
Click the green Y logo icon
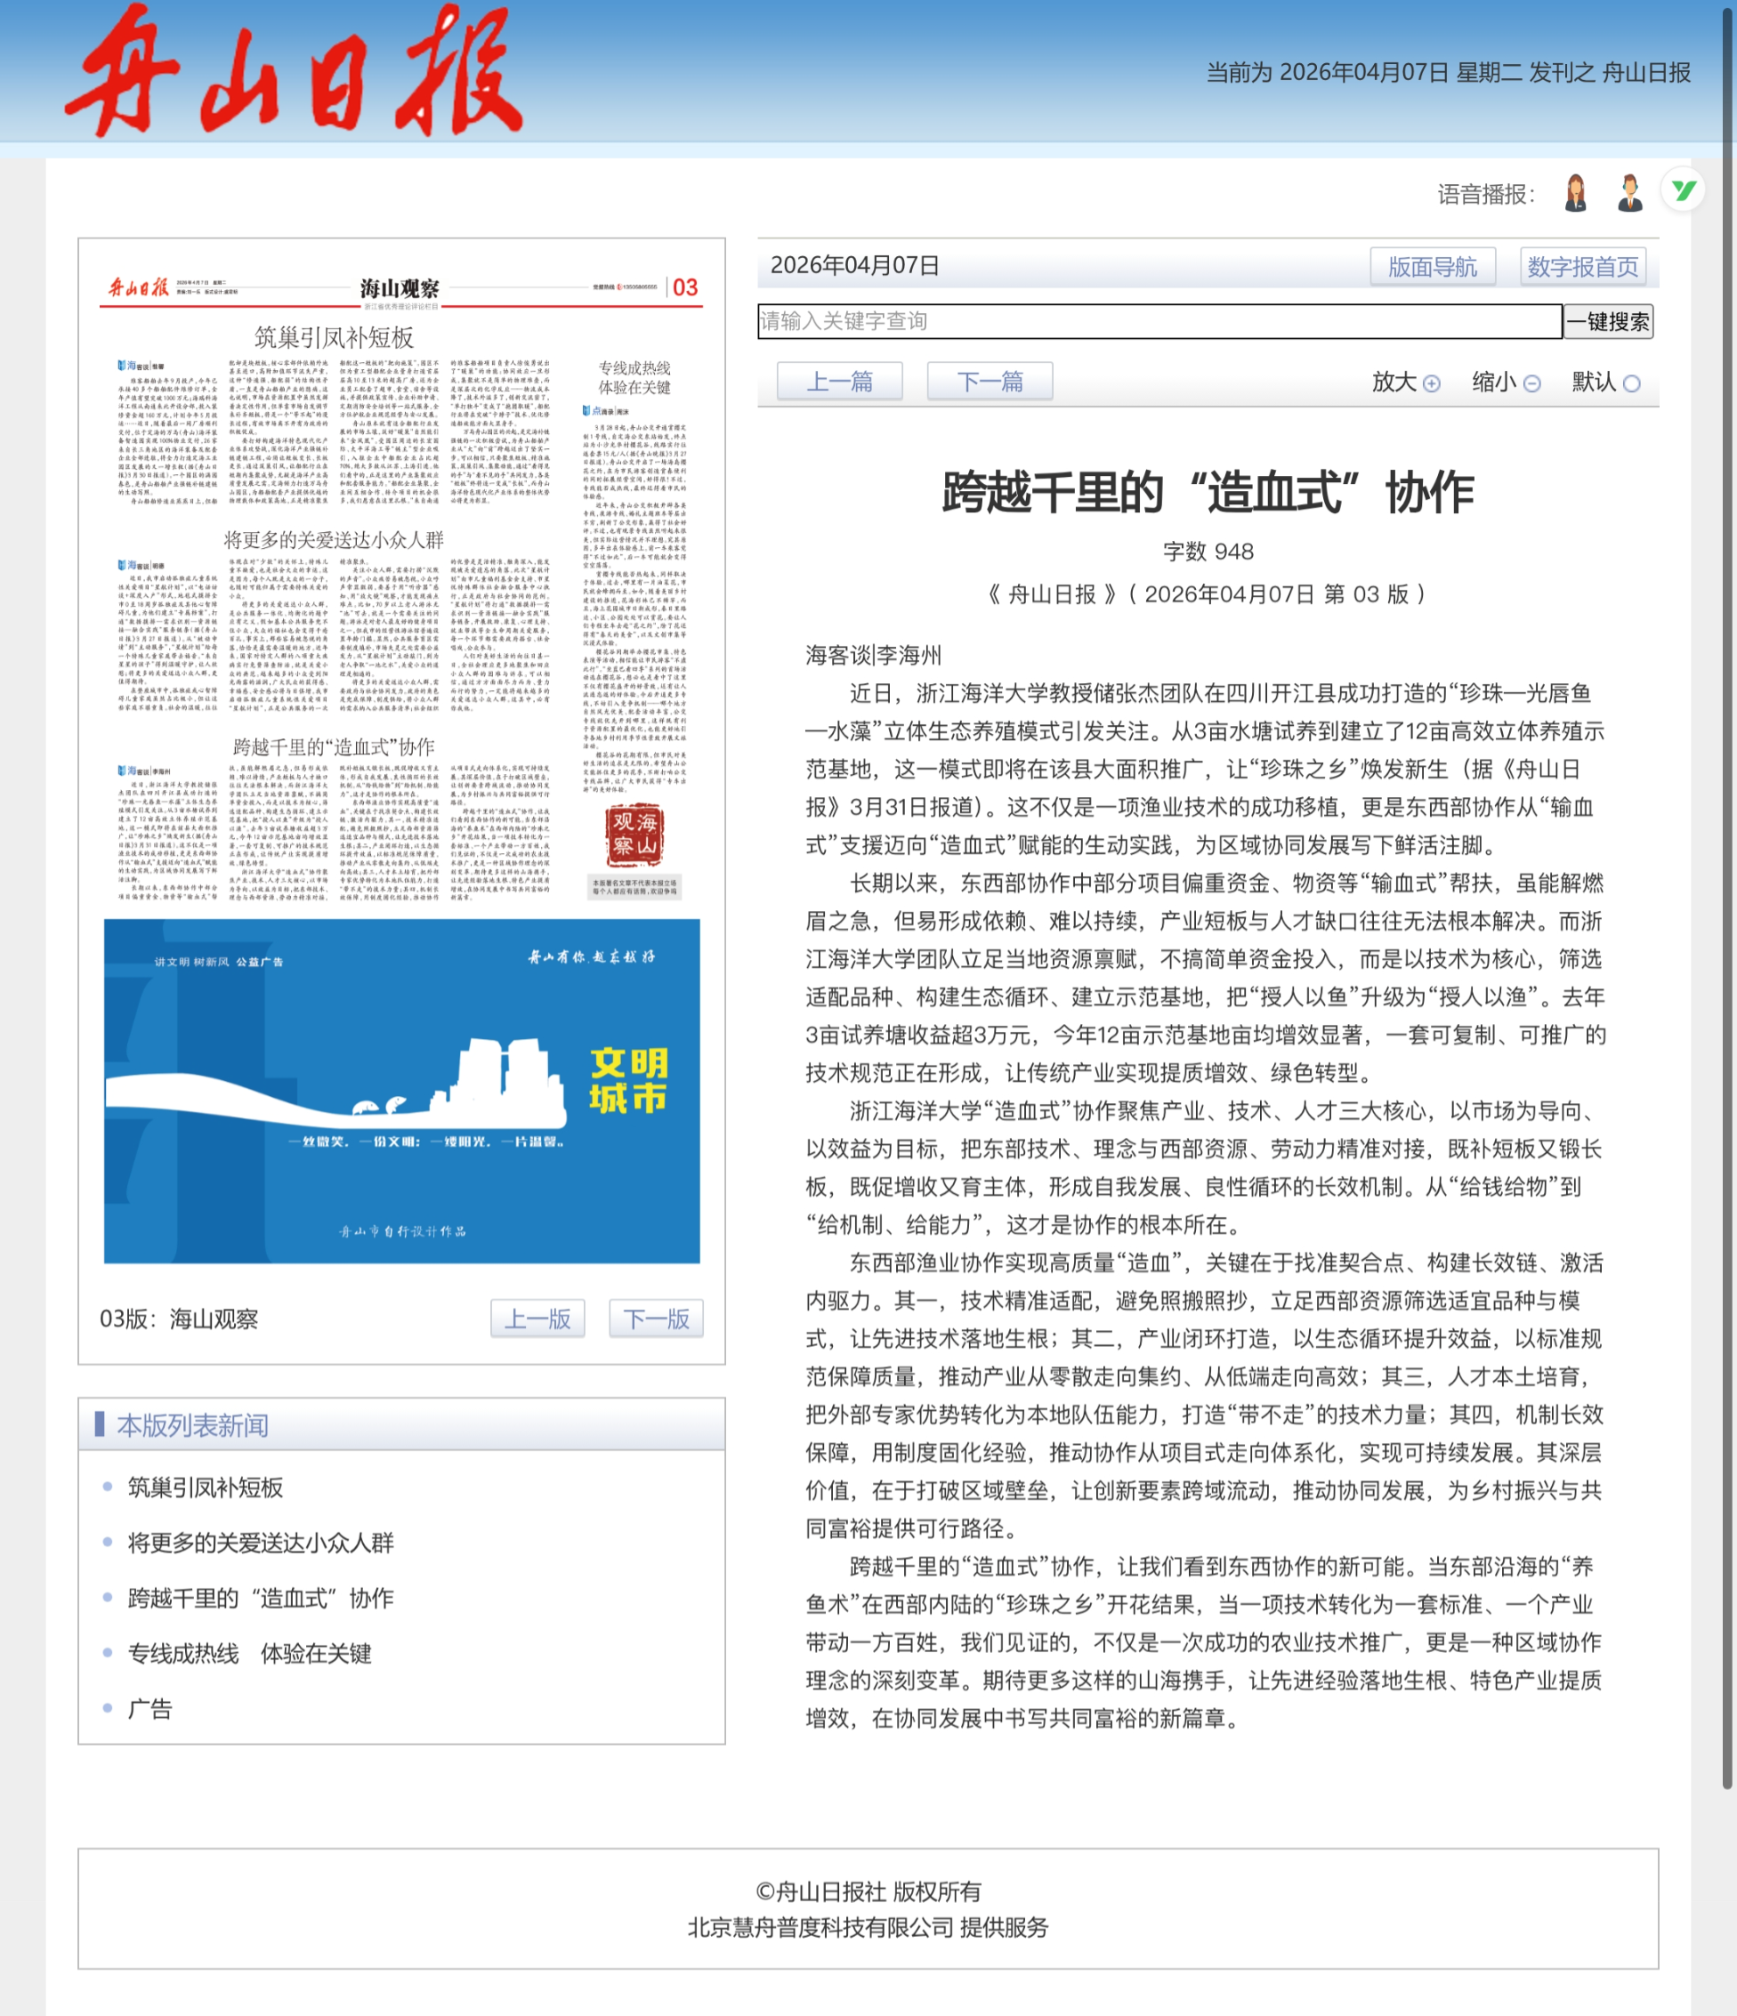point(1684,190)
